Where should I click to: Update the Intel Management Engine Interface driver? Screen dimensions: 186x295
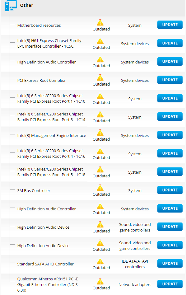coord(170,135)
